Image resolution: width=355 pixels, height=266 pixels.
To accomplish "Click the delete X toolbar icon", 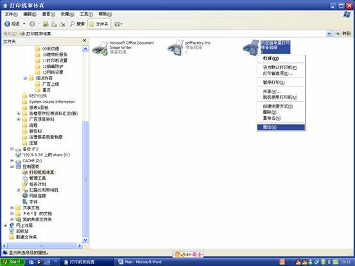I will pos(62,24).
